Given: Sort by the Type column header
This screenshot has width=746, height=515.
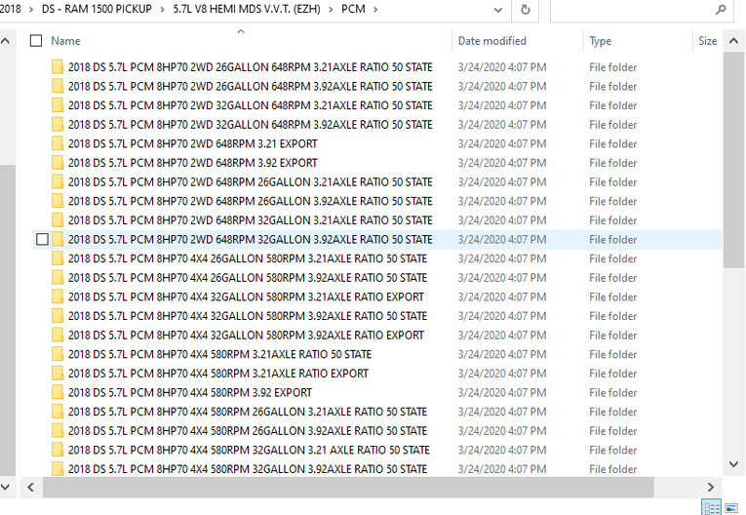Looking at the screenshot, I should point(601,41).
